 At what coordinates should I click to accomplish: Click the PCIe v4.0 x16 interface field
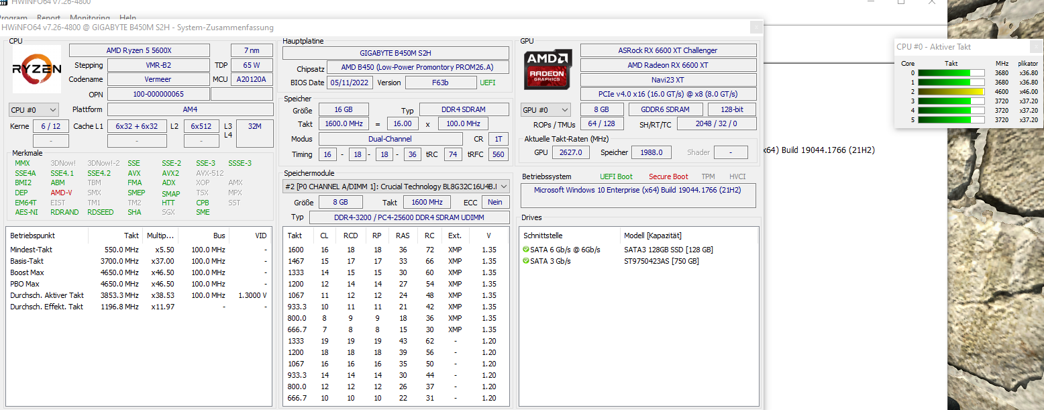click(x=668, y=95)
